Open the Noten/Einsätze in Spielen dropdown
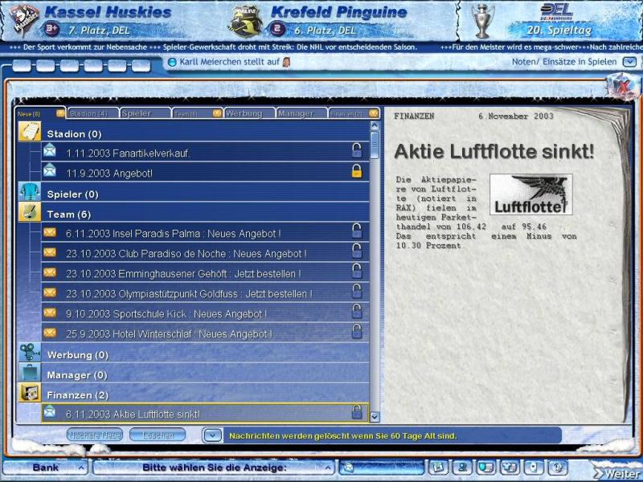Viewport: 643px width, 482px height. [629, 62]
